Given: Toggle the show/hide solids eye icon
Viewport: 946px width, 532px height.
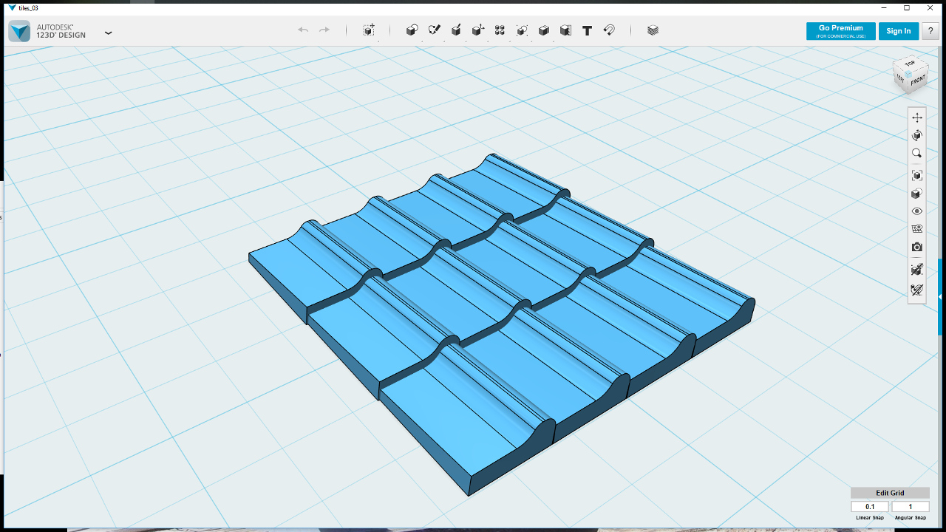Looking at the screenshot, I should 917,211.
